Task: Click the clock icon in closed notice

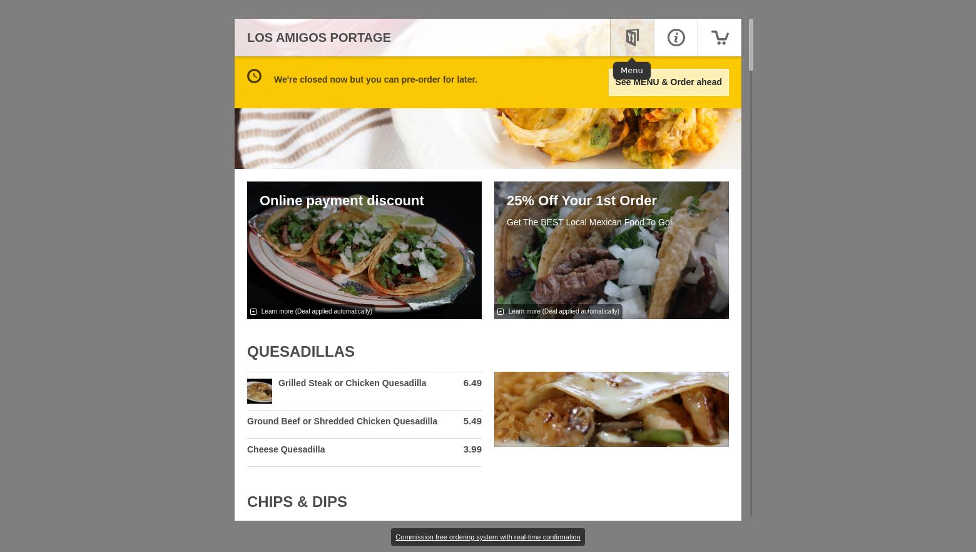Action: point(254,76)
